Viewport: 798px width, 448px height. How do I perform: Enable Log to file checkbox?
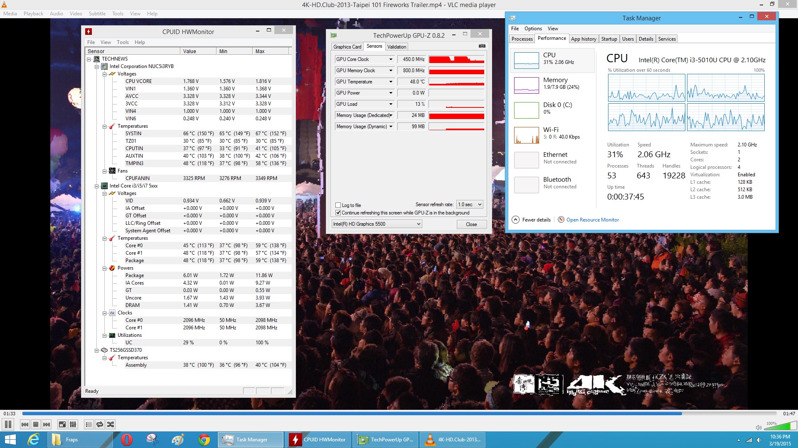point(338,205)
